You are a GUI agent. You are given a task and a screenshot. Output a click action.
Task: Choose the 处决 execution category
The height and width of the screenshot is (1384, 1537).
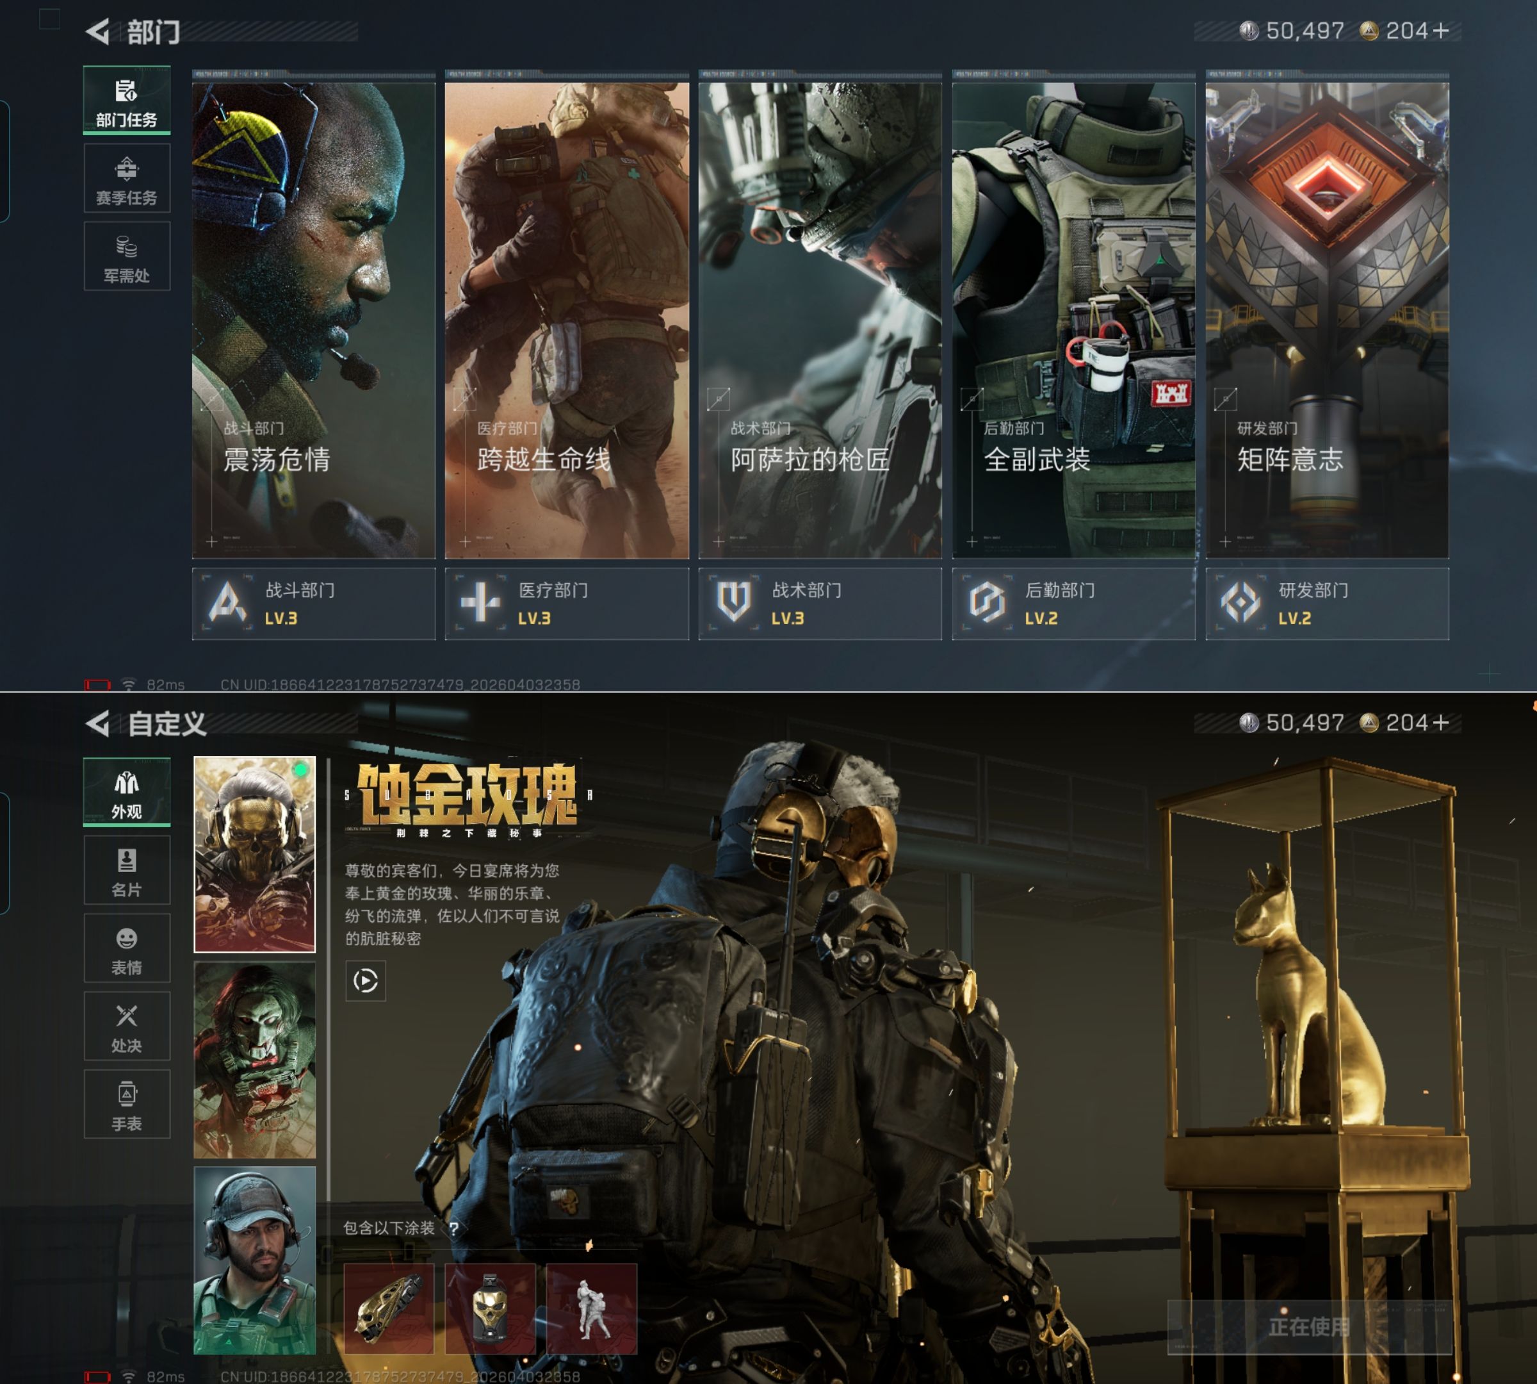click(126, 1026)
